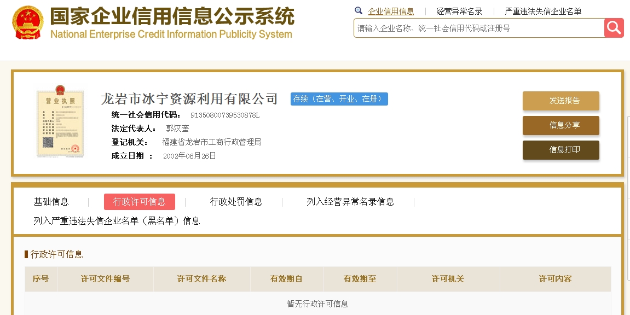Select the 经营异常名录 search category
Screen dimensions: 630x315
[x=459, y=11]
